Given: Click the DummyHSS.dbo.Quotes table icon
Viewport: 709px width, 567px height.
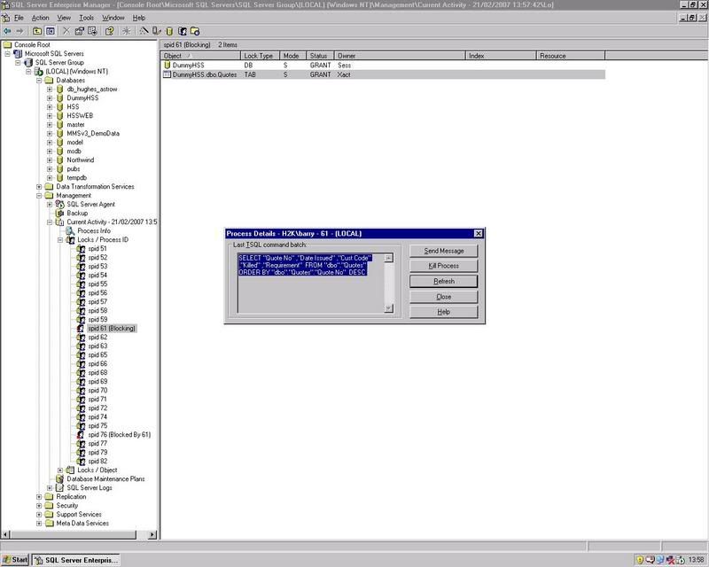Looking at the screenshot, I should tap(167, 74).
